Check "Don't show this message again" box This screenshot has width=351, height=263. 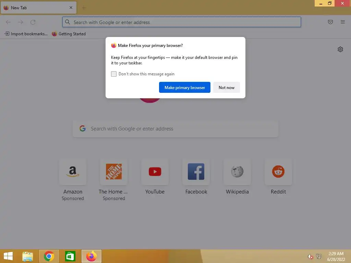114,74
